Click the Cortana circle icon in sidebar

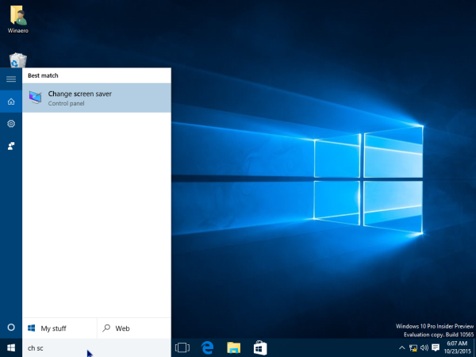point(11,327)
